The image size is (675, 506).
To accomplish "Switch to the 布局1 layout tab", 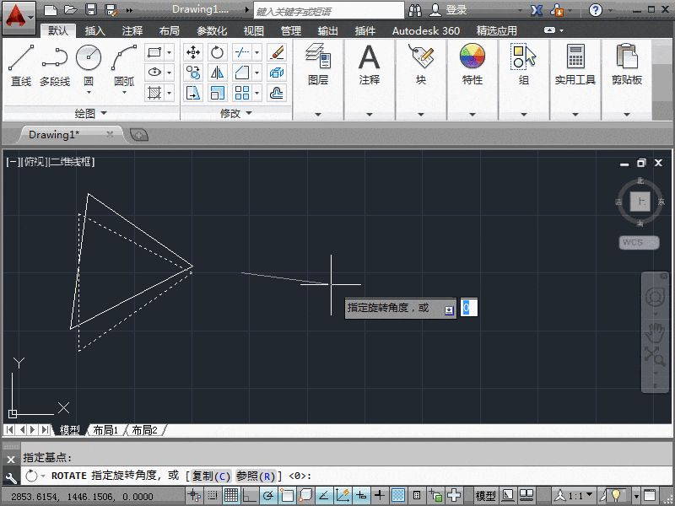I will (x=104, y=430).
